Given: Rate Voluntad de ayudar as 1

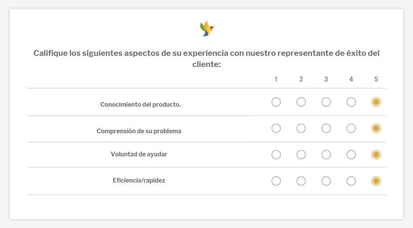Looking at the screenshot, I should coord(276,154).
